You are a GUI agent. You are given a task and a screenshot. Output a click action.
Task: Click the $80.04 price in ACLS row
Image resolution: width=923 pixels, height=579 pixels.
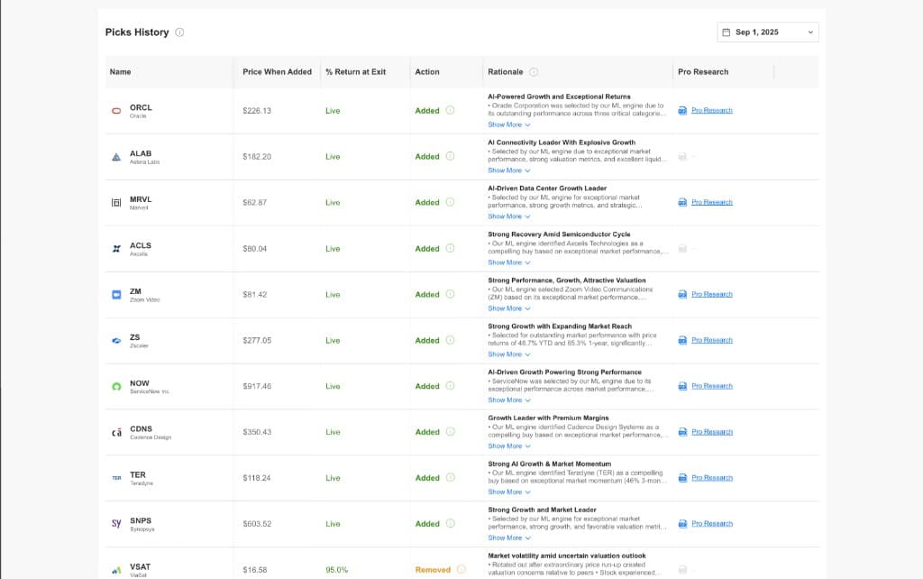[x=254, y=249]
